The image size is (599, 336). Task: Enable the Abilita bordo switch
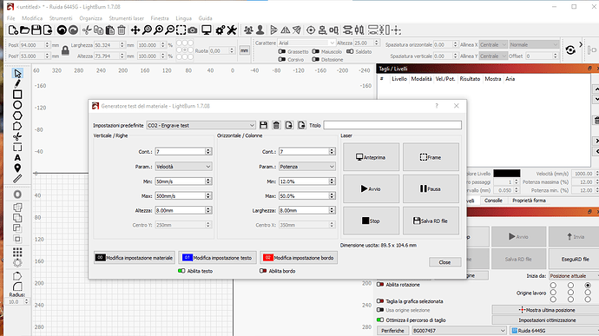263,271
